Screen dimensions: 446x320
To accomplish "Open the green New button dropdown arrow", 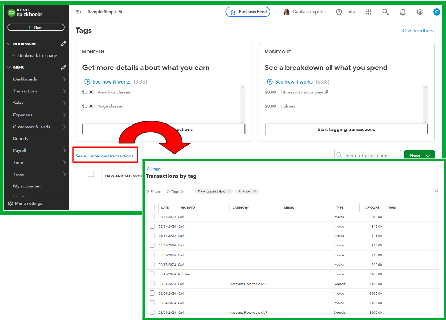I will point(428,156).
